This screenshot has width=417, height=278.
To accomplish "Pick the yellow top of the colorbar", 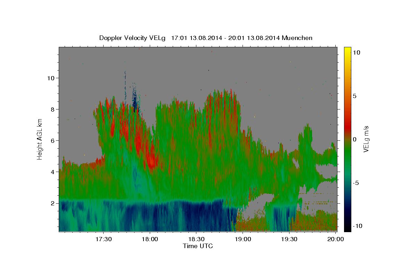I will tap(347, 49).
